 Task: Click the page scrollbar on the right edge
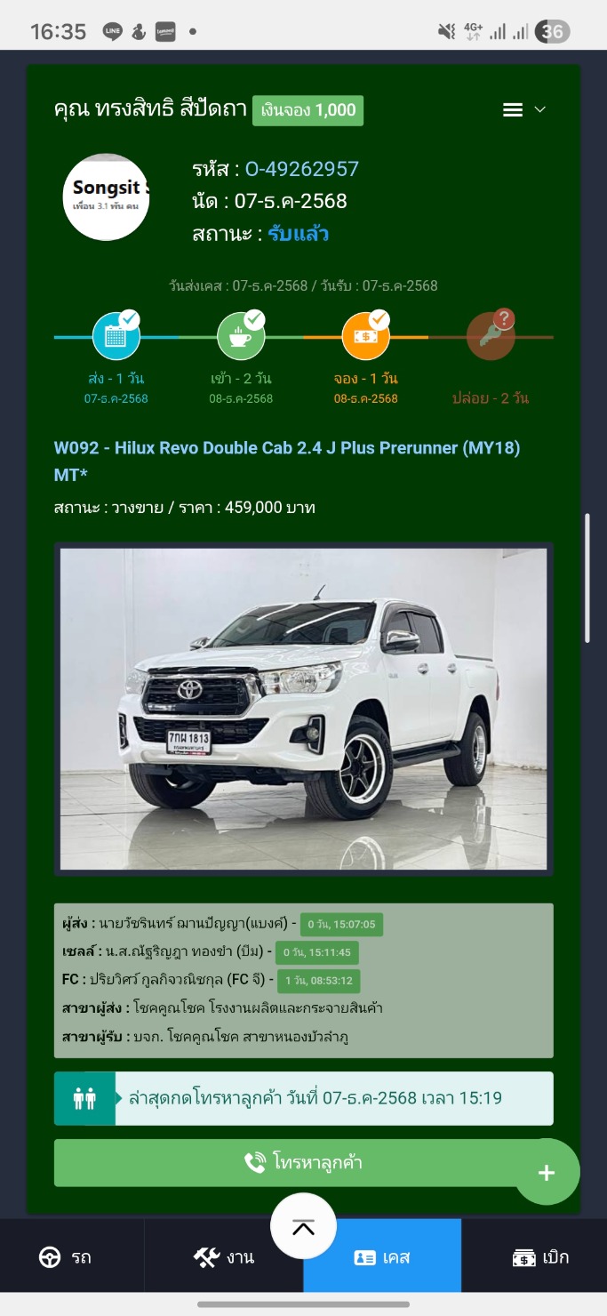click(x=587, y=578)
